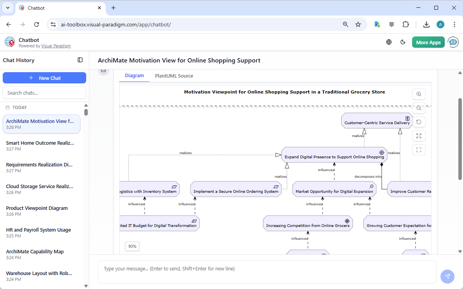
Task: Fit the diagram to the view
Action: click(x=419, y=149)
